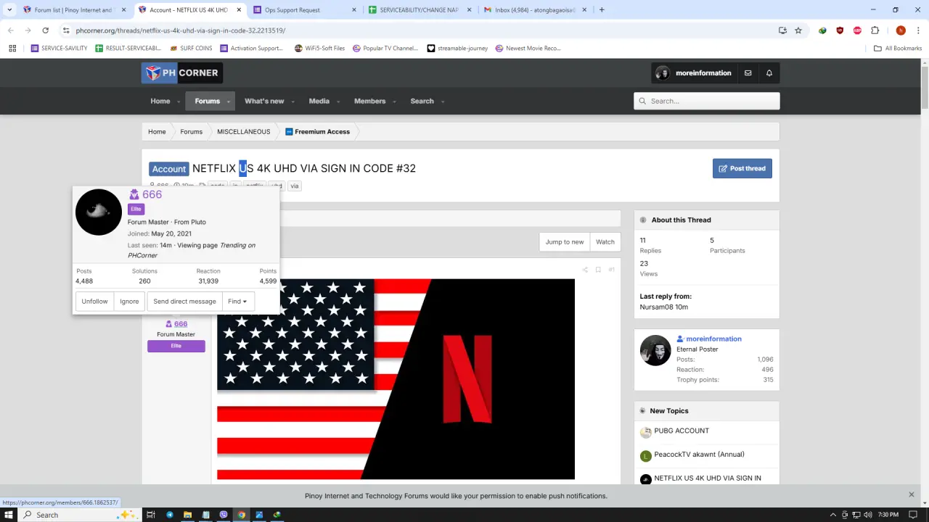Screen dimensions: 929x522
Task: Open Chrome profile avatar
Action: (x=901, y=30)
